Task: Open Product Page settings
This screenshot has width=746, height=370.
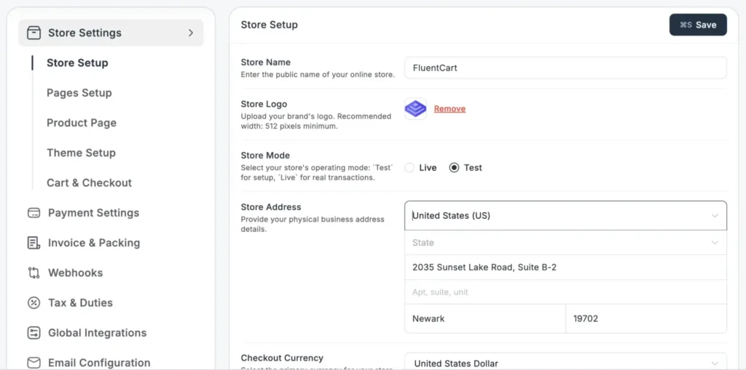Action: 82,123
